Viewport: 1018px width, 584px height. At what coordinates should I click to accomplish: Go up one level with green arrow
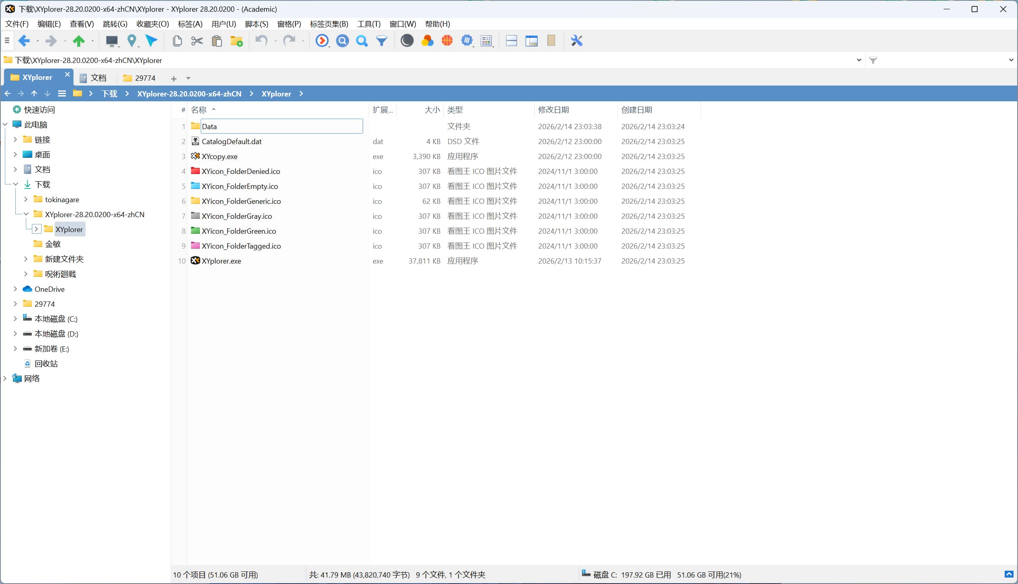[x=79, y=40]
